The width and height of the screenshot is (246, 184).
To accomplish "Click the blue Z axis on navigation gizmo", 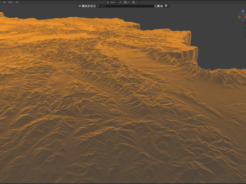I will tap(243, 11).
